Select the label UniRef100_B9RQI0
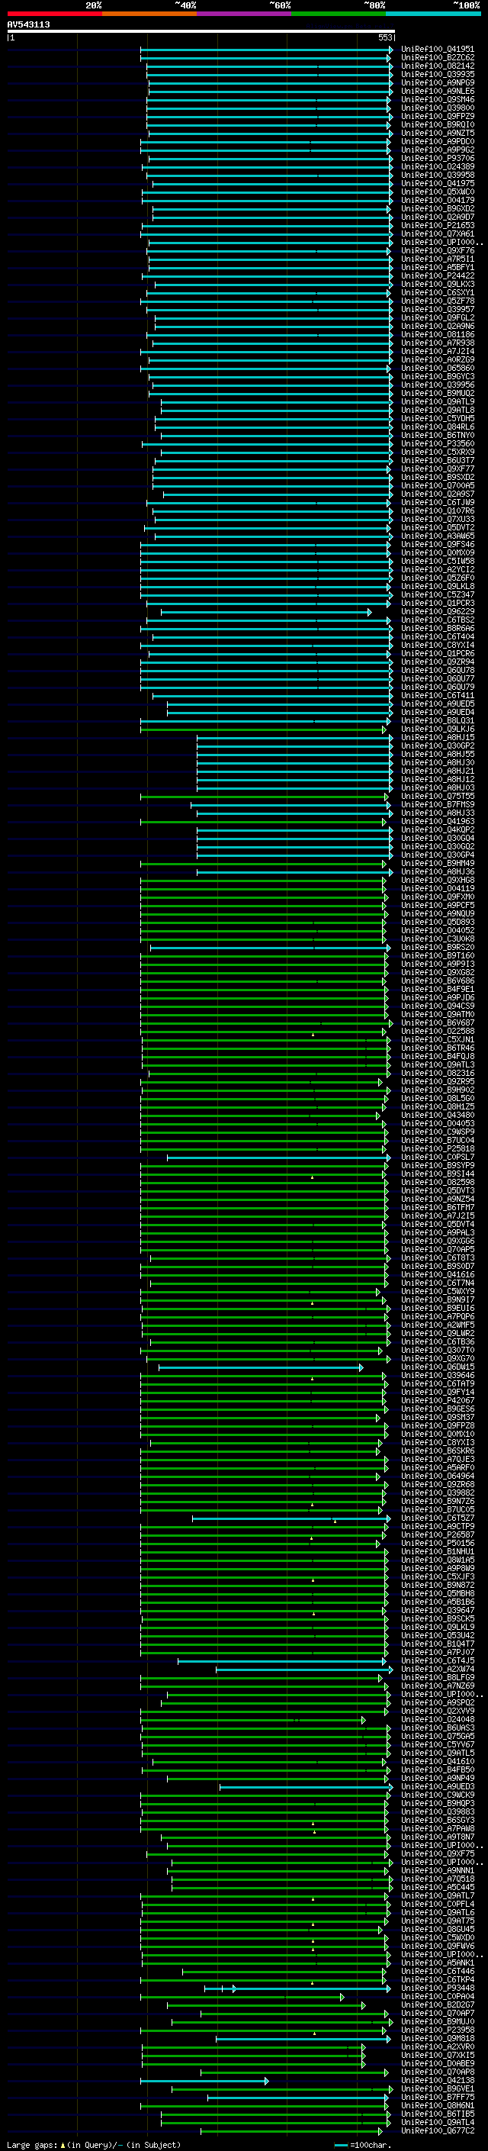Viewport: 488px width, 2151px height. pyautogui.click(x=438, y=124)
